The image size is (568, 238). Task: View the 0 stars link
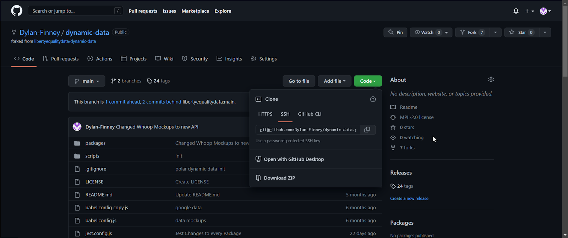(x=402, y=127)
